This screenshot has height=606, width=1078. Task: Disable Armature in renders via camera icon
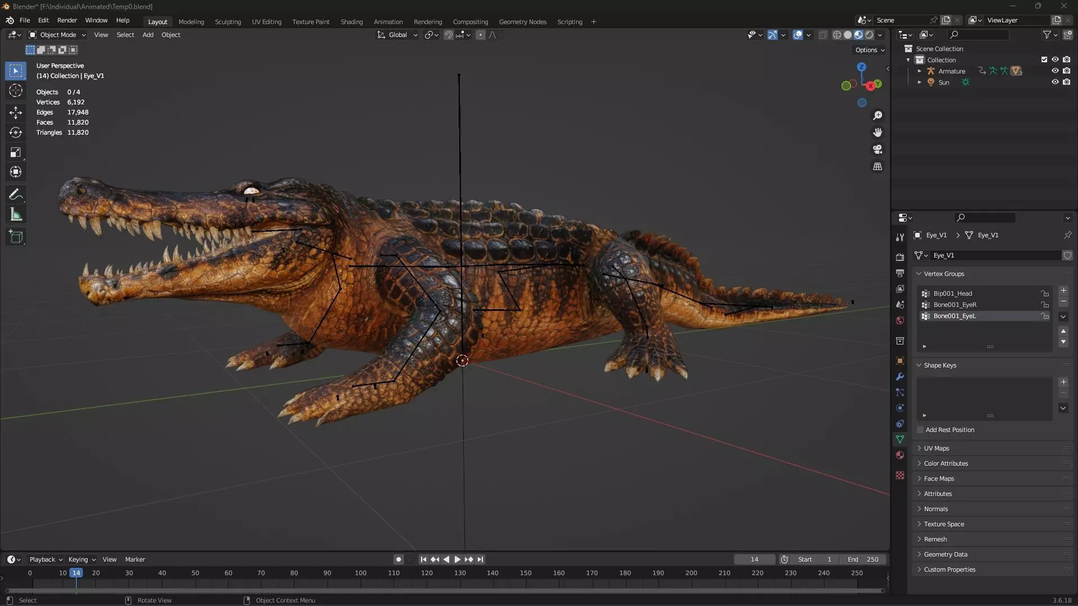point(1066,71)
